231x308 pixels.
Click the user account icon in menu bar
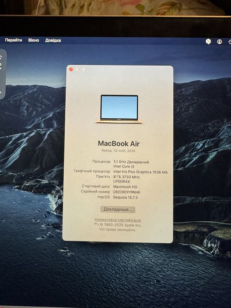pos(220,42)
